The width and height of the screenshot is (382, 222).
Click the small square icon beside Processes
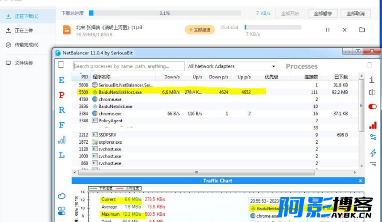pos(370,65)
